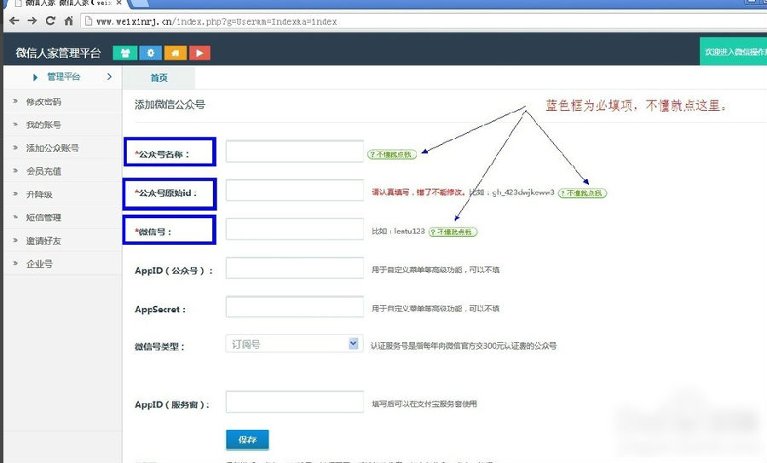The image size is (767, 463).
Task: Click the green users icon in header
Action: 125,53
